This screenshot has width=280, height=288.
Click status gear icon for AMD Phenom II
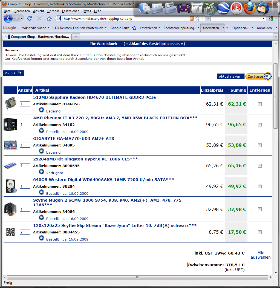(41, 131)
